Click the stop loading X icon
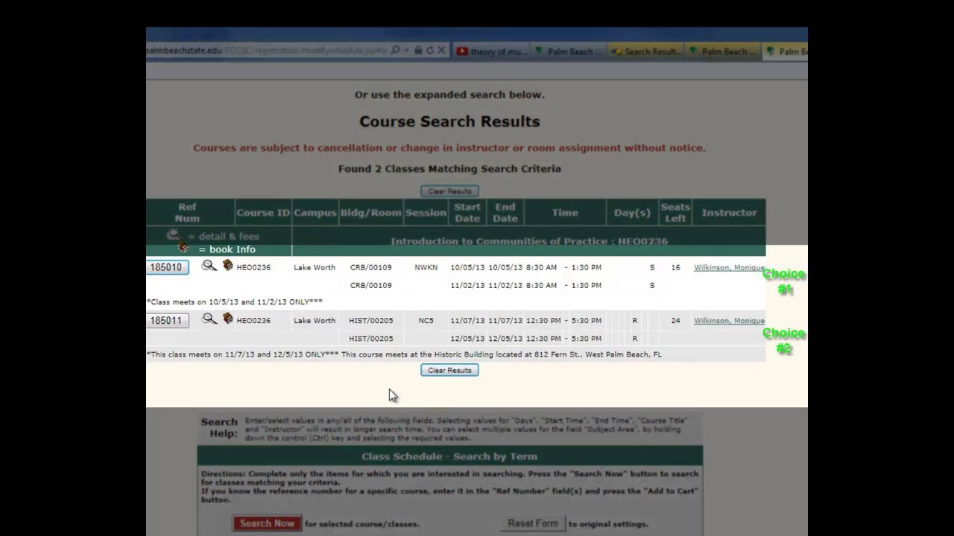 tap(441, 51)
